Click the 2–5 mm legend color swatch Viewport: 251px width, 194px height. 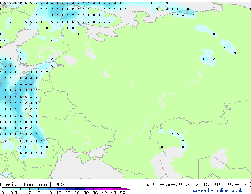[34, 189]
